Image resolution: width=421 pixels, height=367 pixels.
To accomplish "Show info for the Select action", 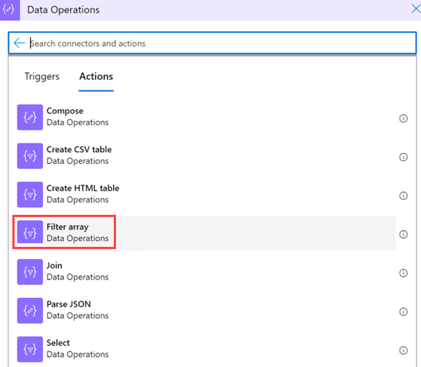I will coord(403,350).
